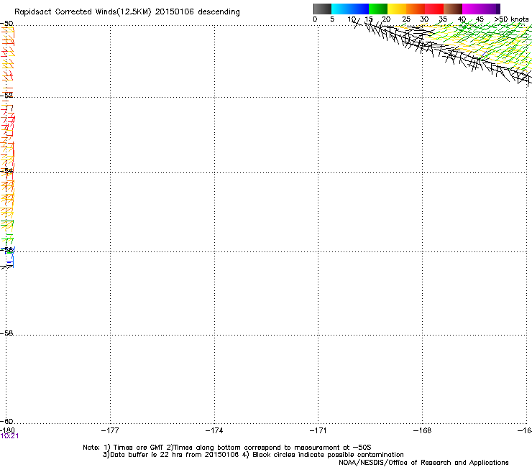Click the yellow 20–25 knots legend swatch

pyautogui.click(x=397, y=9)
